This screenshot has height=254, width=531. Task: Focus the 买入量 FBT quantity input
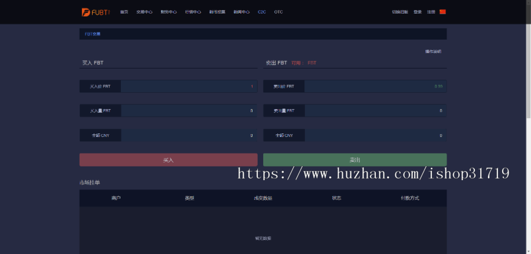189,110
